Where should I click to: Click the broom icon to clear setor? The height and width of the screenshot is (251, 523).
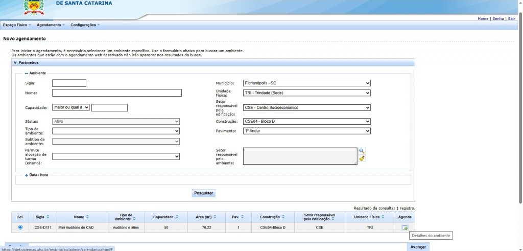[362, 159]
